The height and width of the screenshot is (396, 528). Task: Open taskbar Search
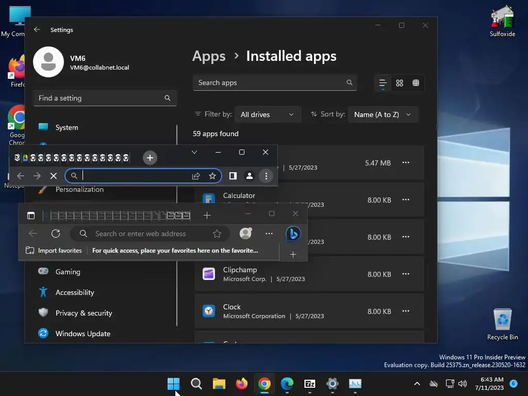click(196, 384)
